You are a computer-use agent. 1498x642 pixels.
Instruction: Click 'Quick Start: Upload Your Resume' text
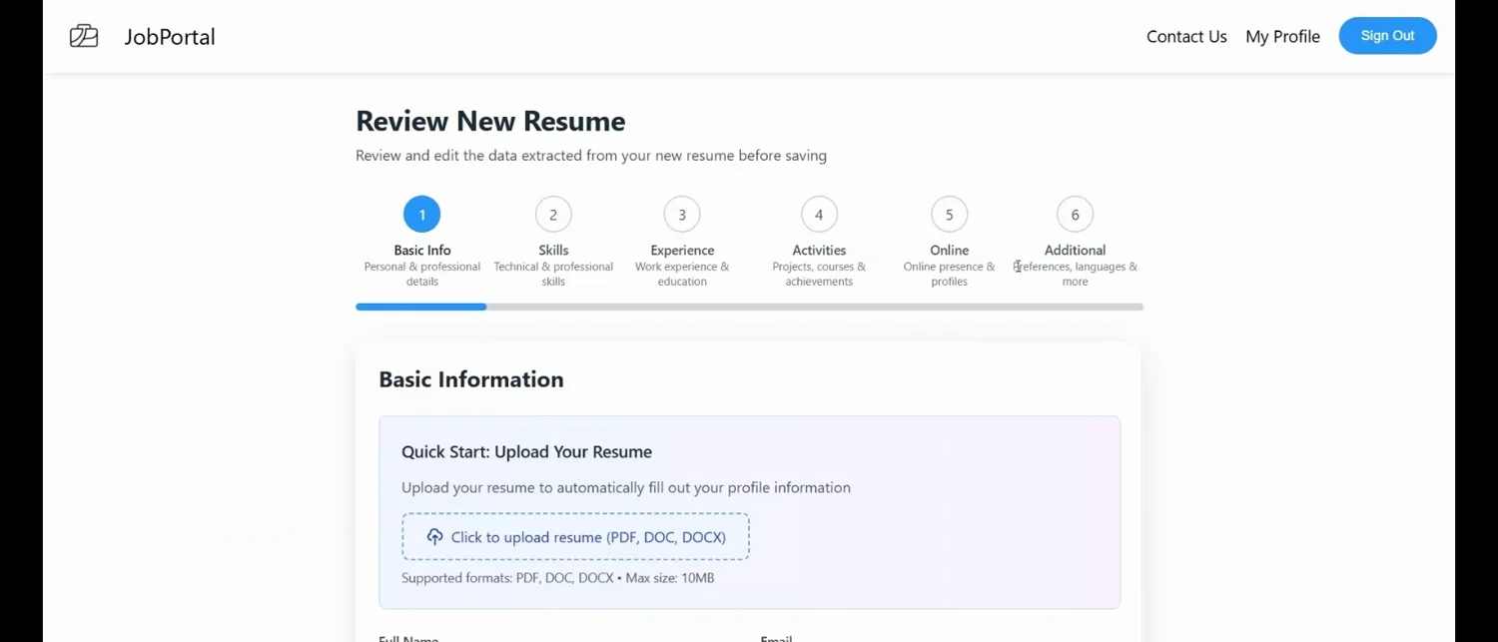pos(526,452)
